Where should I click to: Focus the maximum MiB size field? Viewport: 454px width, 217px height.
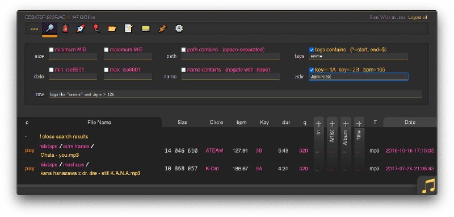(x=128, y=56)
